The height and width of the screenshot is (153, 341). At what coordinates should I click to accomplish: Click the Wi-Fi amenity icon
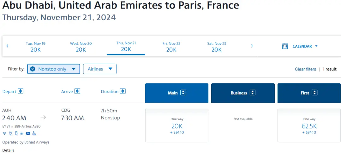(x=4, y=133)
